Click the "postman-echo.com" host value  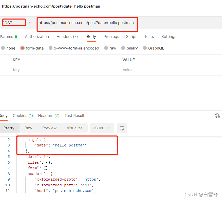[x=73, y=191]
